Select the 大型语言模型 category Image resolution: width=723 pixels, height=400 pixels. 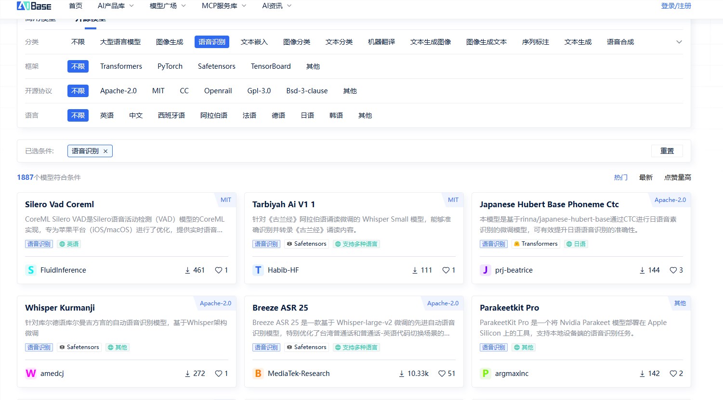tap(120, 42)
